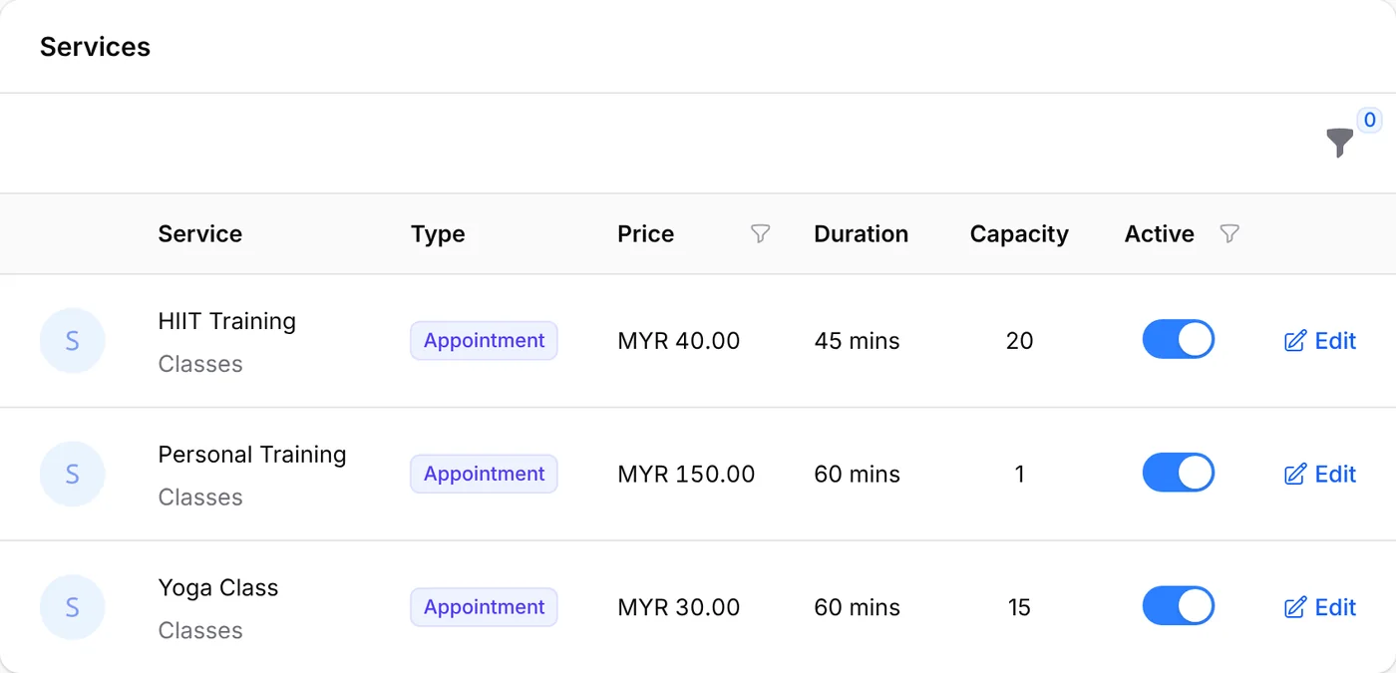Click the 60 mins duration for Yoga Class
1396x673 pixels.
[x=857, y=607]
